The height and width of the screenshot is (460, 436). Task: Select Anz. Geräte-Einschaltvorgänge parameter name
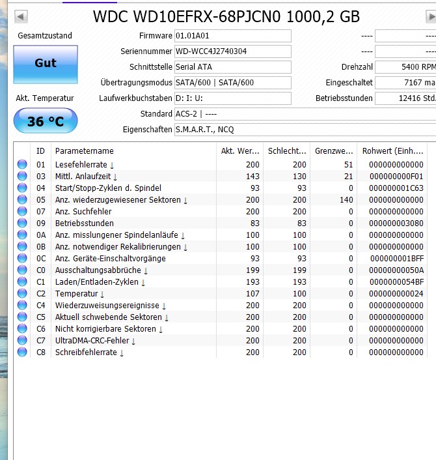tap(111, 259)
